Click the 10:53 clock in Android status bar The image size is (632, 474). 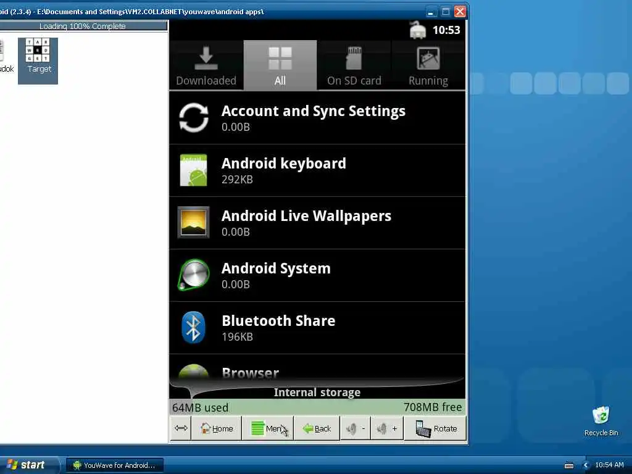(446, 30)
